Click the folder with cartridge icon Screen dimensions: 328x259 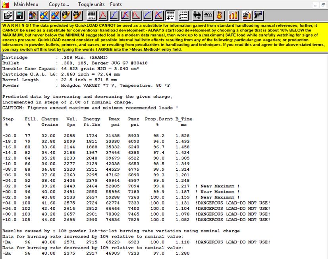point(247,16)
